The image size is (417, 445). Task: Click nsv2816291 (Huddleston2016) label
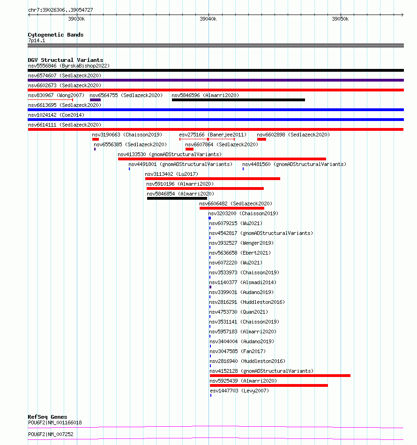coord(247,302)
